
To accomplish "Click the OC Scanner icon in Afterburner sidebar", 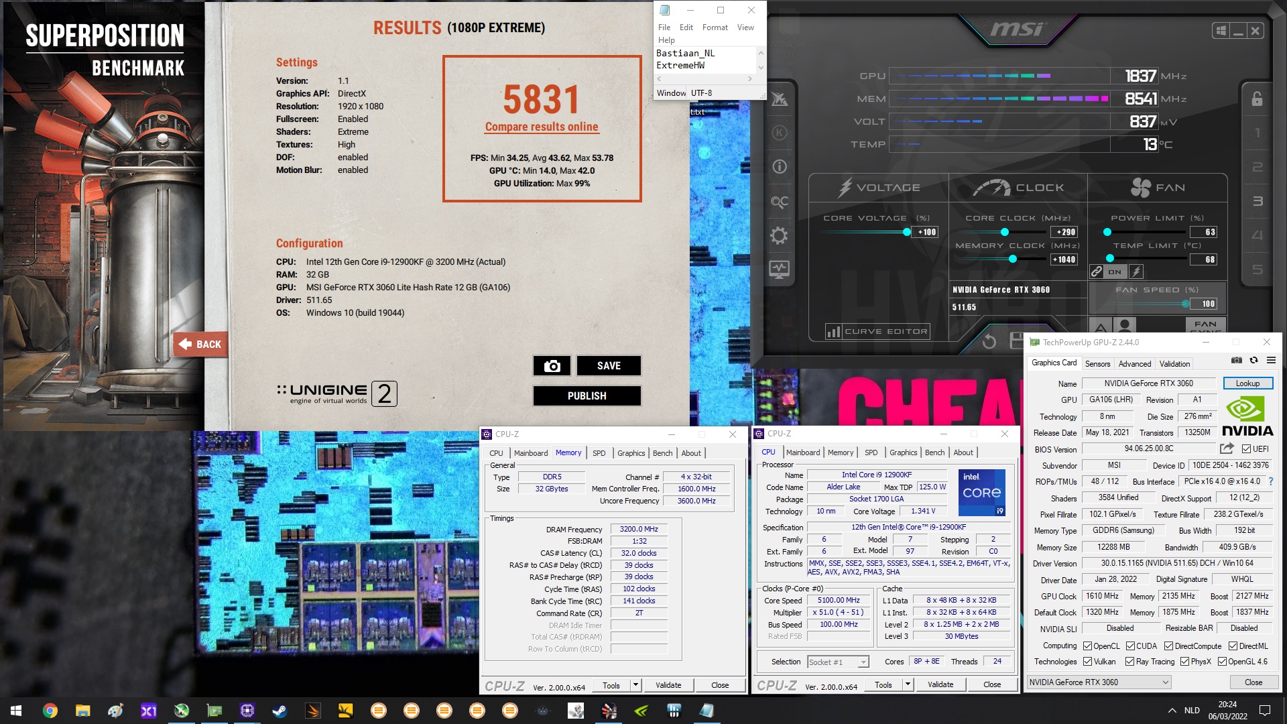I will click(x=779, y=201).
